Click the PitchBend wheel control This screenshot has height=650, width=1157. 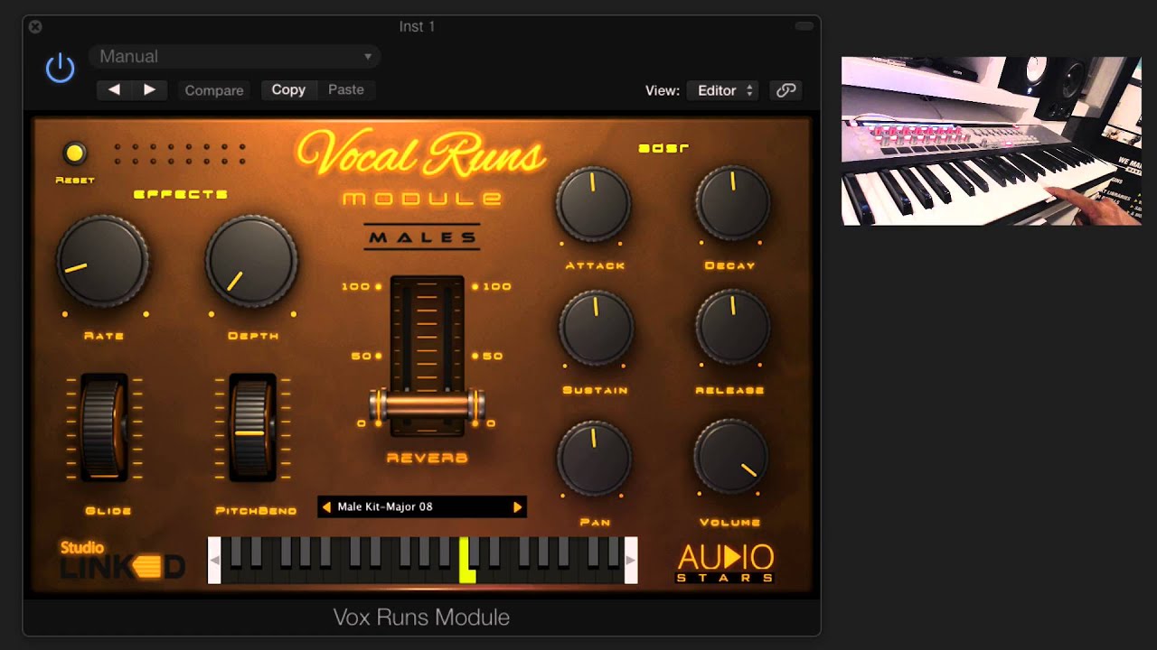coord(252,427)
